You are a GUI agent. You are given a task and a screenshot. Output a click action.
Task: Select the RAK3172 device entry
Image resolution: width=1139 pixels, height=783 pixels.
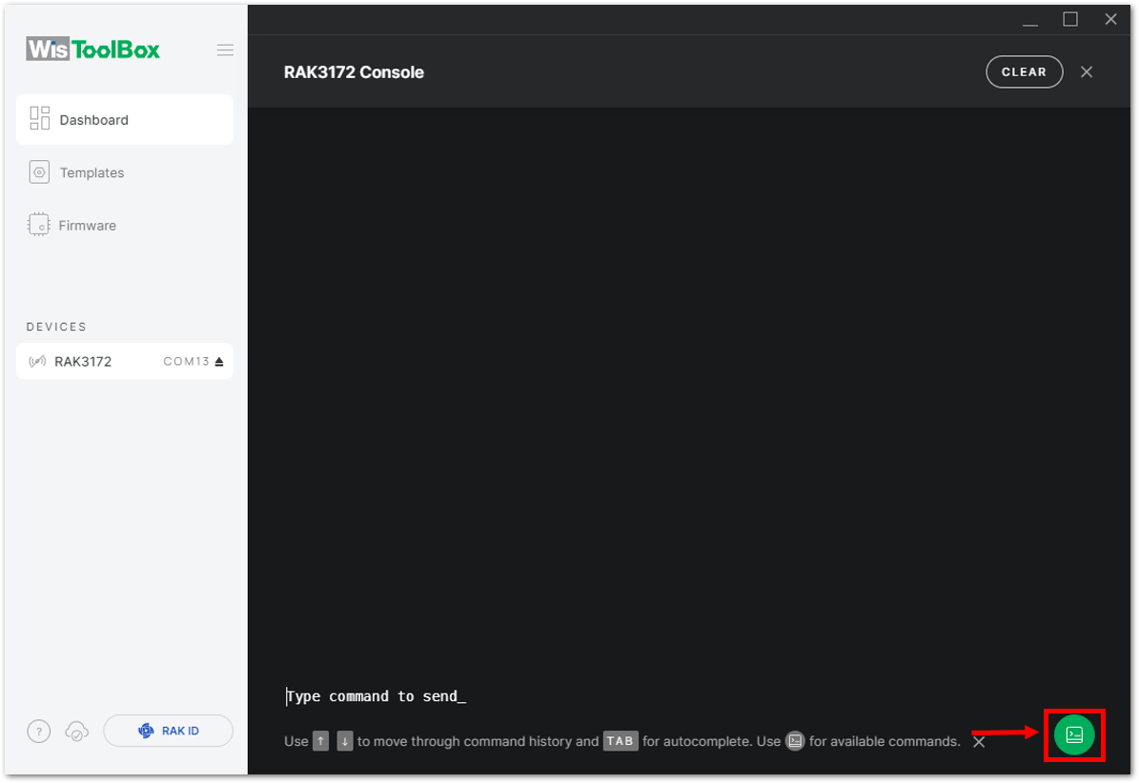[124, 361]
